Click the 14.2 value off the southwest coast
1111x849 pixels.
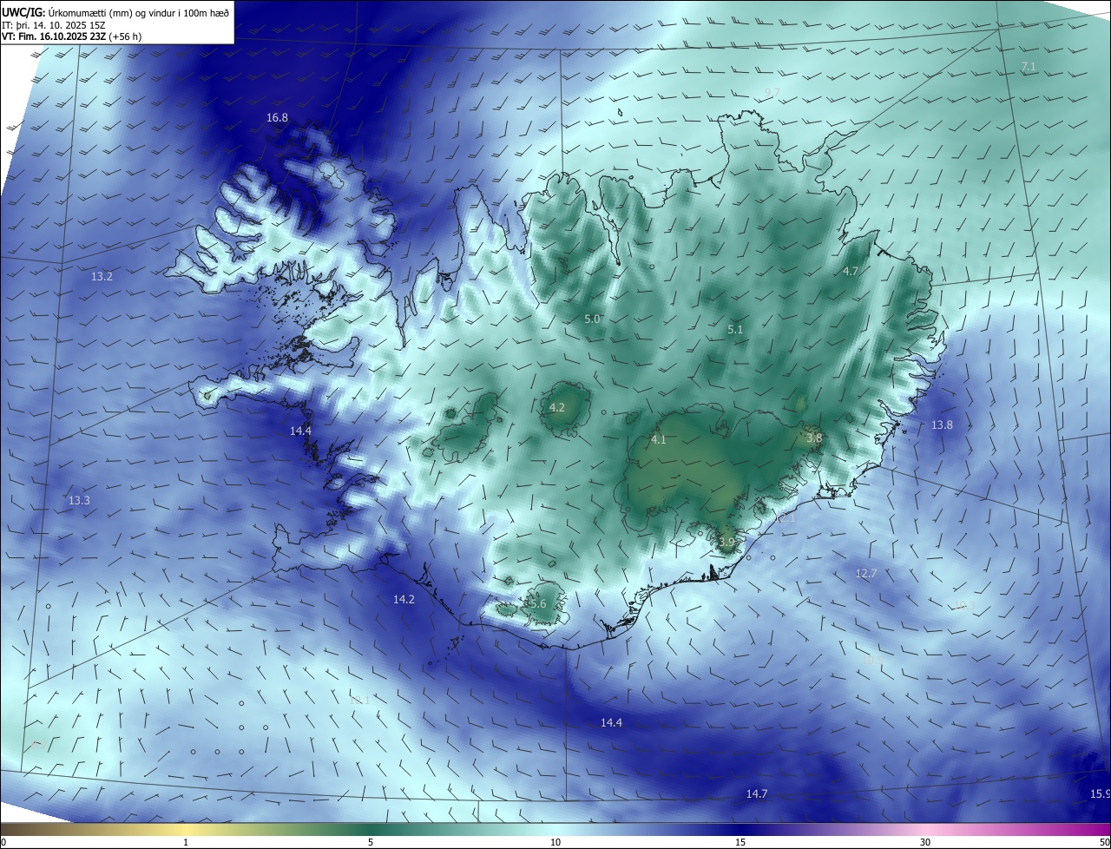coord(404,599)
